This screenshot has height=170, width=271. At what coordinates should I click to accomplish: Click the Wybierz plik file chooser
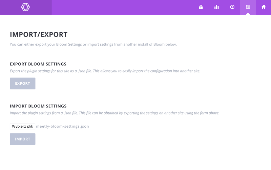pos(22,126)
